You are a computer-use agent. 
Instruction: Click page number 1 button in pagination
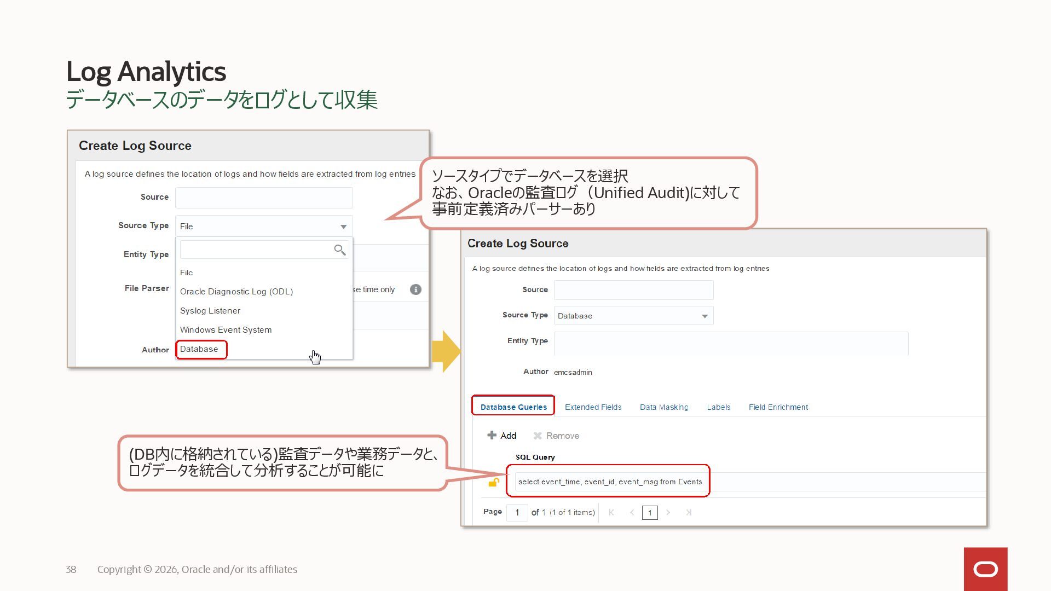650,513
